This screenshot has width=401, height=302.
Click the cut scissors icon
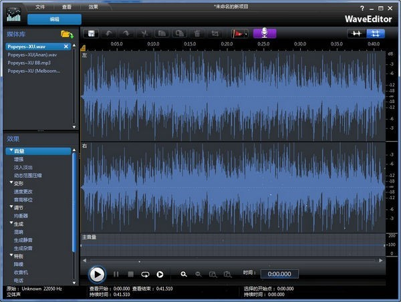coord(144,33)
